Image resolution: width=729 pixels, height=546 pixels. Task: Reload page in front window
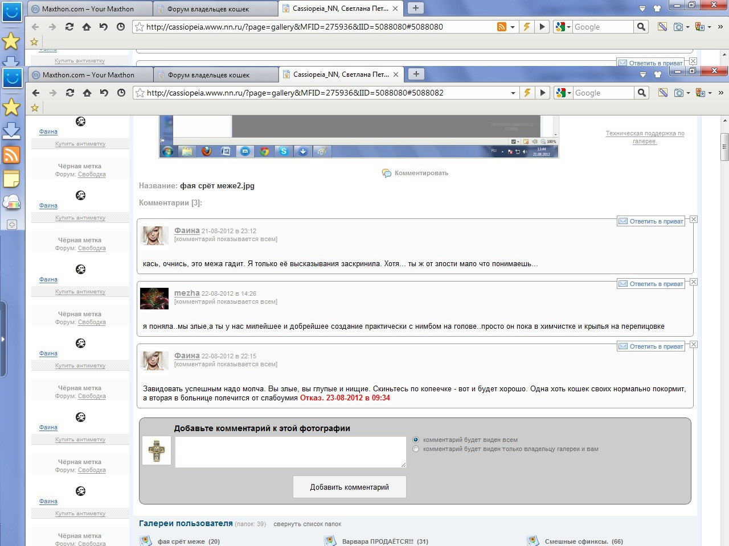pyautogui.click(x=70, y=93)
